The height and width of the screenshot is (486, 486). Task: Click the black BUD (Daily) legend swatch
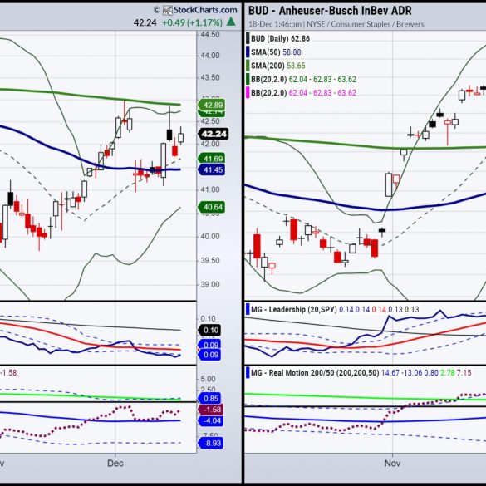point(248,38)
